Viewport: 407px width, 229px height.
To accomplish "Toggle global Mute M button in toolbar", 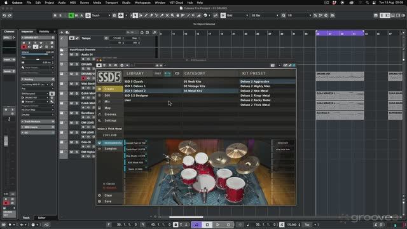I will [55, 15].
